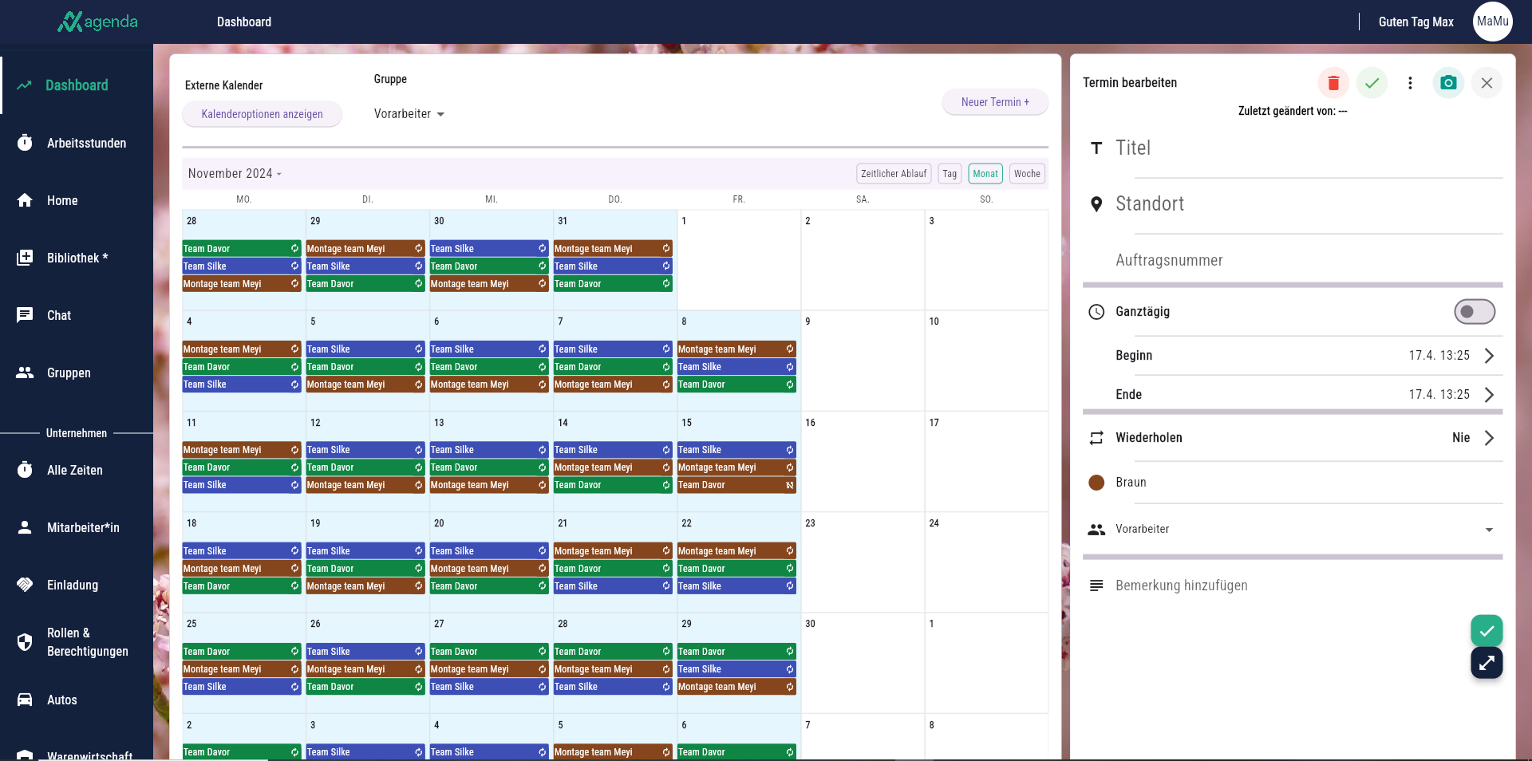The image size is (1532, 761).
Task: Open the November 2024 month selector
Action: [234, 173]
